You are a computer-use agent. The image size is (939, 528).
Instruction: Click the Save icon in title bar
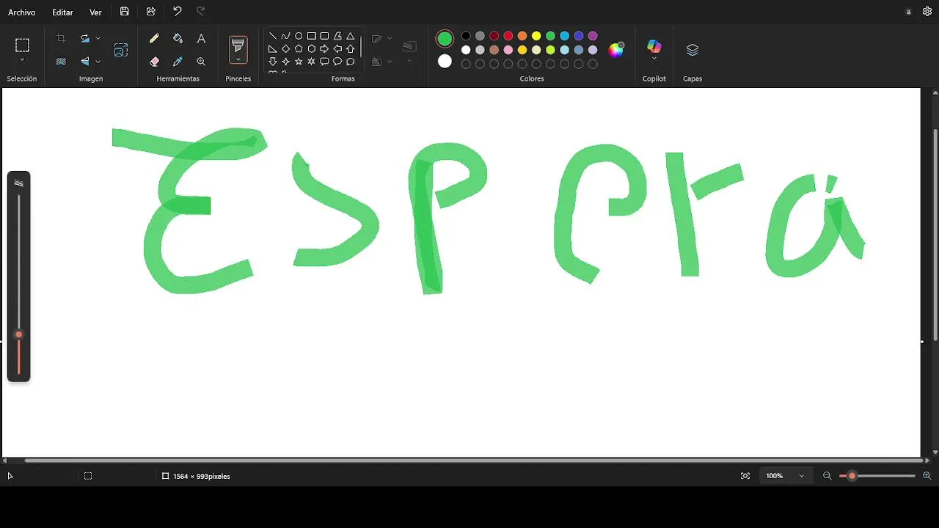125,12
